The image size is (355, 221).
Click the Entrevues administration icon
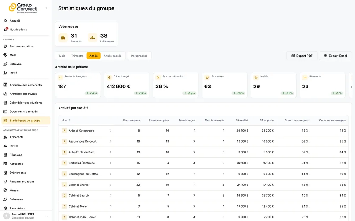click(5, 199)
